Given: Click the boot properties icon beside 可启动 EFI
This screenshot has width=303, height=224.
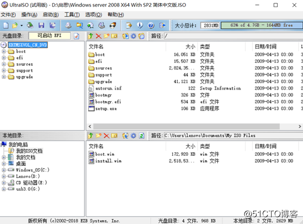Looking at the screenshot, I should [77, 36].
